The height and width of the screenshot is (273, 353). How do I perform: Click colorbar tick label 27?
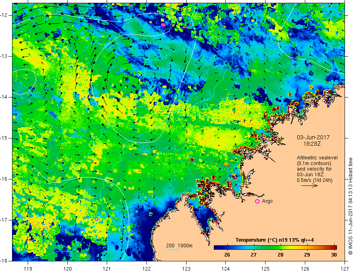(x=254, y=255)
